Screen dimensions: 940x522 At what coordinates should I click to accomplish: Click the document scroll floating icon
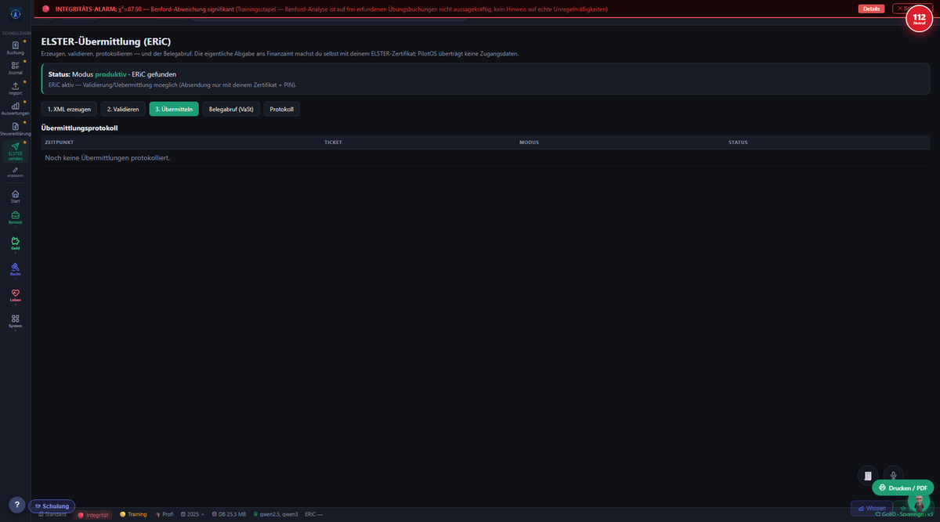pos(867,475)
